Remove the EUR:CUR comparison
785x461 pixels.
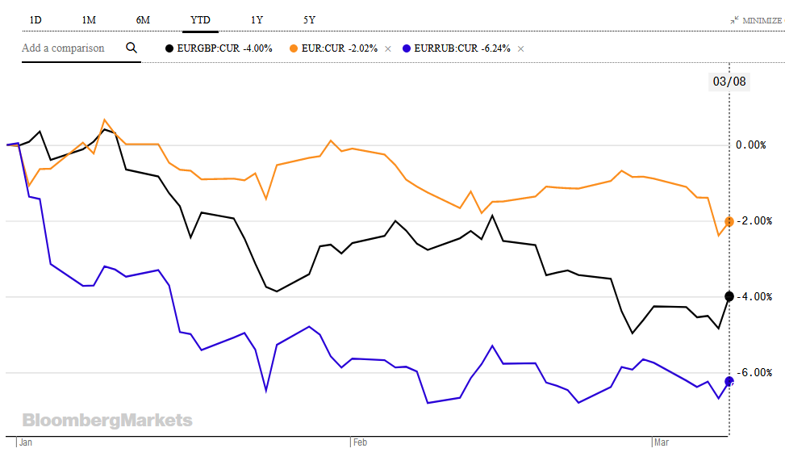pyautogui.click(x=387, y=48)
